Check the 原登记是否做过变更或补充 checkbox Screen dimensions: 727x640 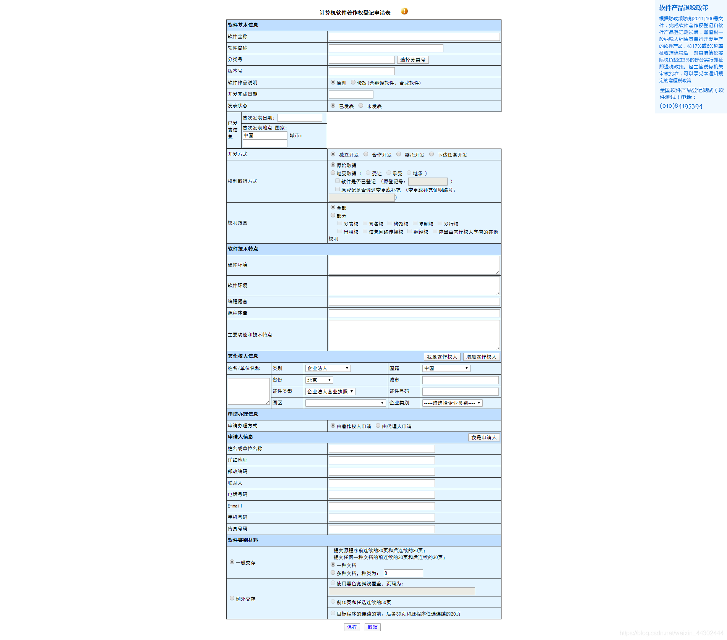coord(338,189)
